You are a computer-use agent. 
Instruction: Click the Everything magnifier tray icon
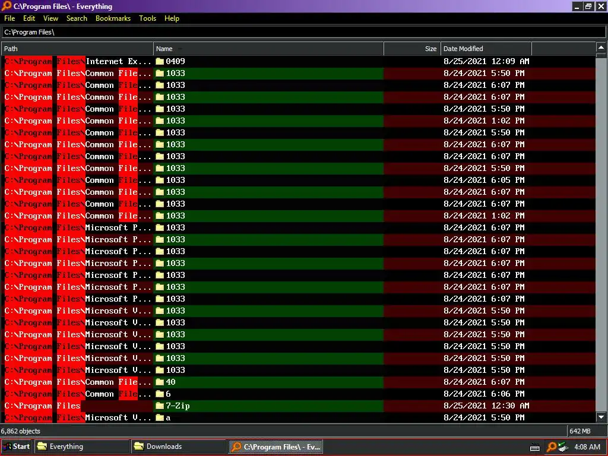click(x=552, y=447)
